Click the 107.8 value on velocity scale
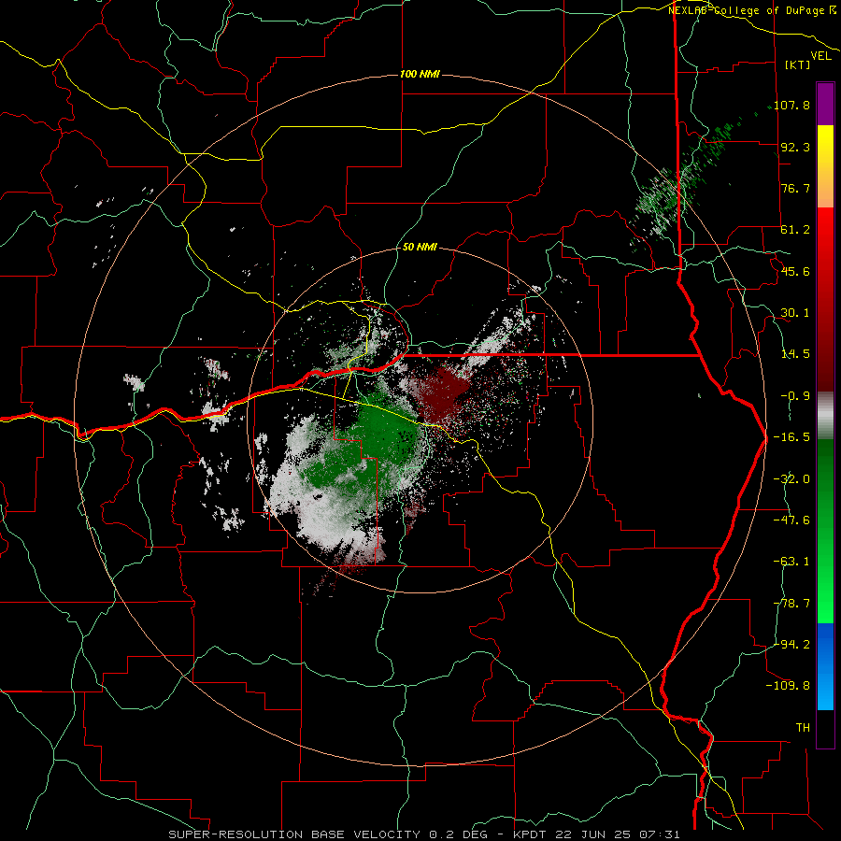The width and height of the screenshot is (841, 841). 791,105
